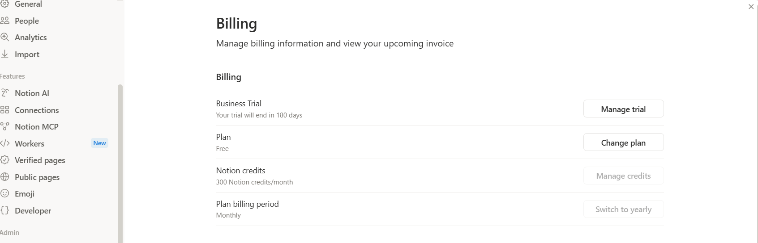Image resolution: width=758 pixels, height=243 pixels.
Task: Select the Connections grid icon
Action: coord(4,110)
